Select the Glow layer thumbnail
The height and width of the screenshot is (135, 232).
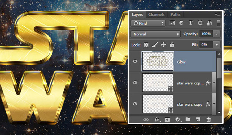click(158, 61)
